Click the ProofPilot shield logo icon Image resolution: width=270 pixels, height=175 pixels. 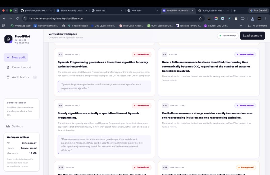pos(8,39)
